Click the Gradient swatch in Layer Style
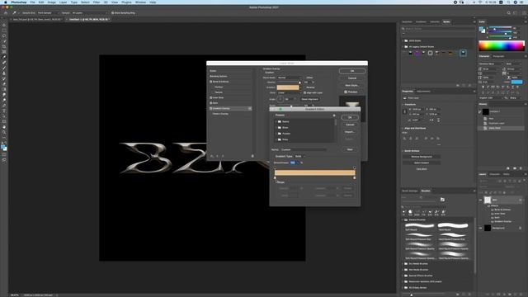Screen dimensions: 528x297 (288, 87)
